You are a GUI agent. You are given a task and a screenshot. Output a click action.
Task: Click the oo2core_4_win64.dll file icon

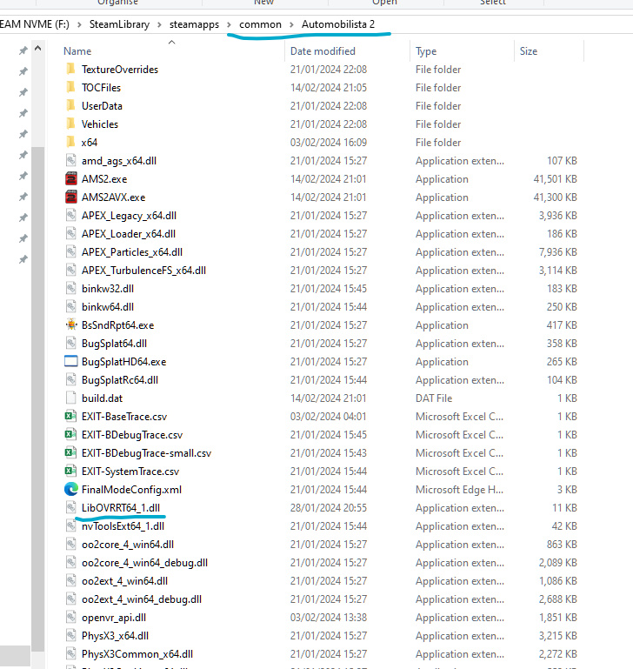(70, 544)
